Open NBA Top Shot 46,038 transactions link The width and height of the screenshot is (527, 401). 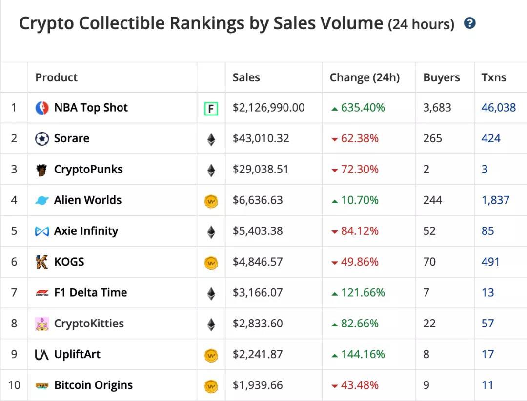498,108
